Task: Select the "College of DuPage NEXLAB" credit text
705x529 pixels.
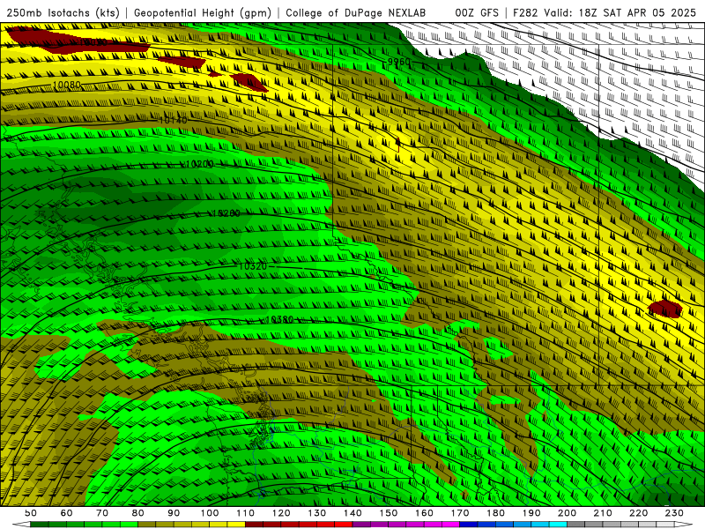Action: coord(356,12)
